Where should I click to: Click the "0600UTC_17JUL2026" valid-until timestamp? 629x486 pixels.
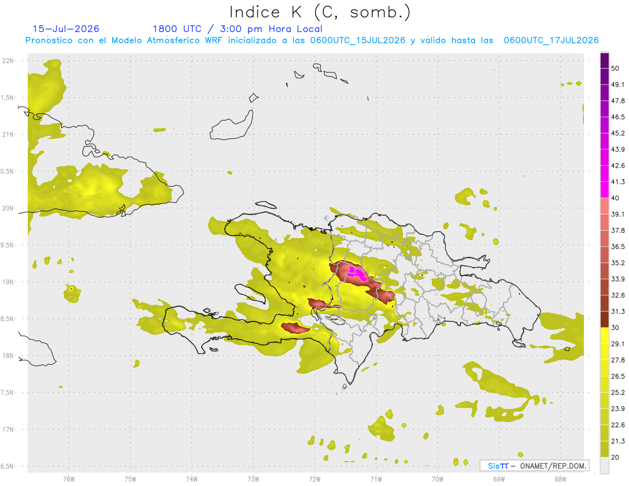[551, 40]
